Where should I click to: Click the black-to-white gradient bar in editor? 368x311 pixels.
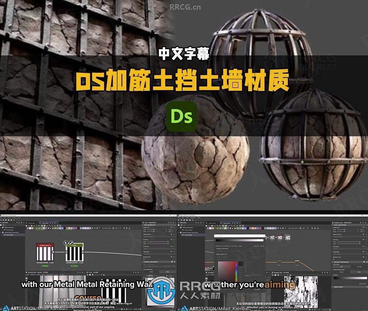pos(239,240)
